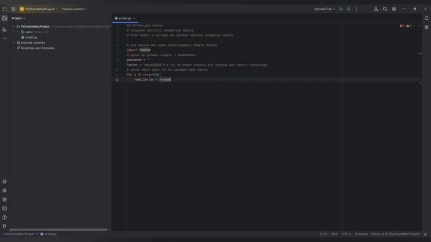This screenshot has height=242, width=431.
Task: Close the script.py editor tab
Action: tap(135, 18)
